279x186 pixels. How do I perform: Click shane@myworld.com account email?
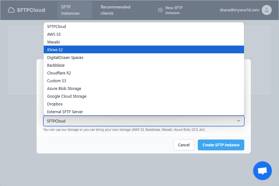(x=239, y=10)
